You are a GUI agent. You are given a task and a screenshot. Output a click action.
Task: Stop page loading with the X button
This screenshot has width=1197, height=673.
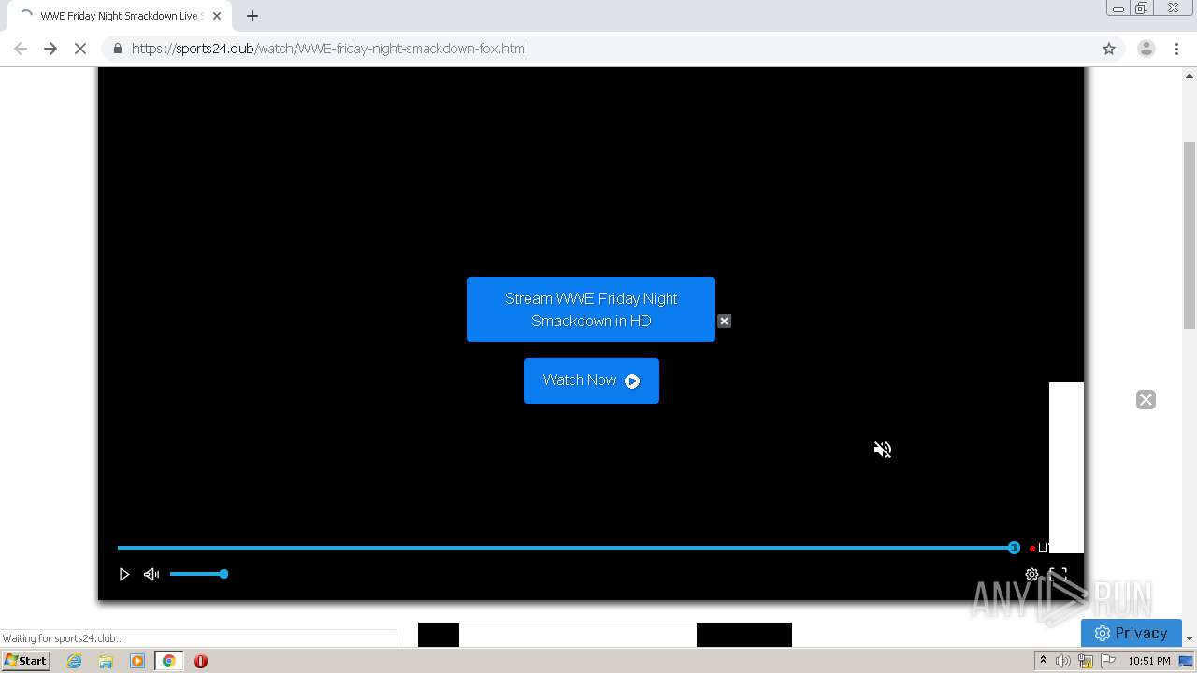click(x=80, y=49)
